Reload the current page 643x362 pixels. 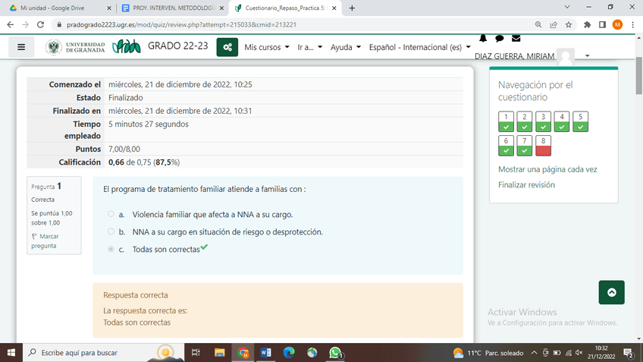[x=40, y=24]
